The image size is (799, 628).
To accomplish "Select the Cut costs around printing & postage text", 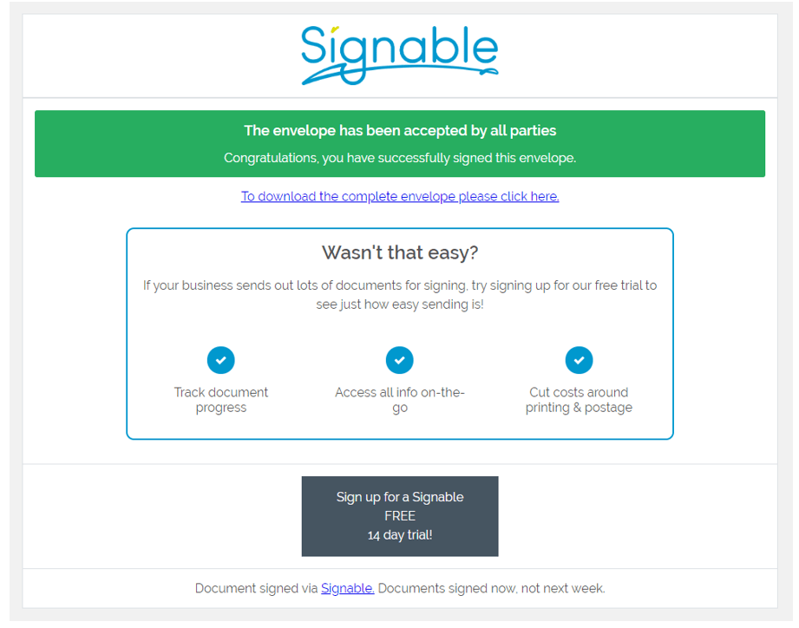I will click(579, 400).
